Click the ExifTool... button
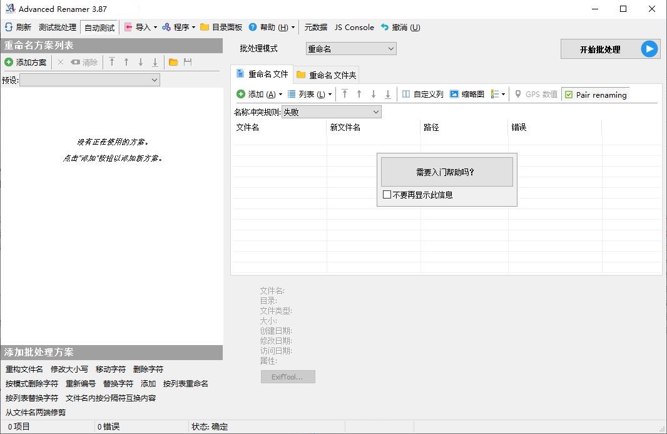Viewport: 667px width, 434px height. pyautogui.click(x=288, y=377)
